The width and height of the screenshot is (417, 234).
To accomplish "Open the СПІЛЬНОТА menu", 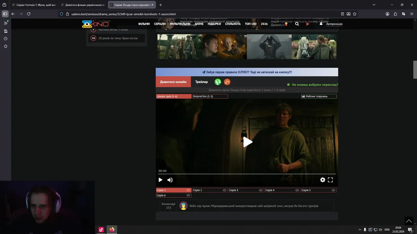I will pos(233,24).
